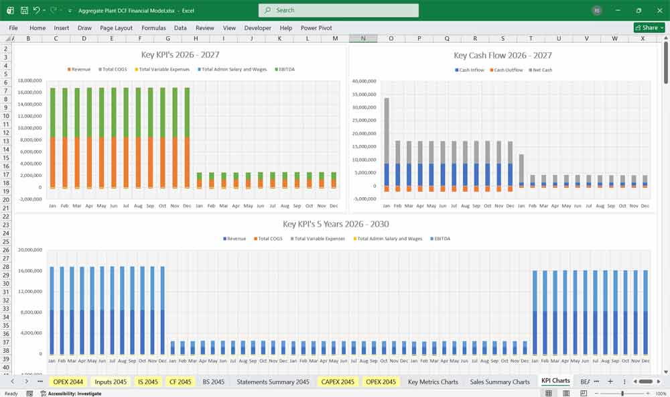
Task: Open the Help ribbon tab
Action: [286, 27]
